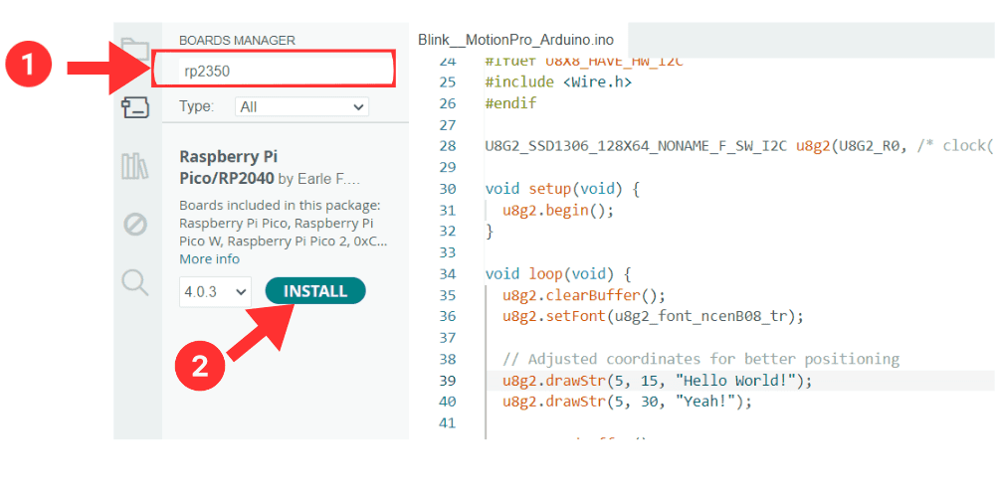Click line number 30 beside void setup
997x489 pixels.
click(446, 189)
